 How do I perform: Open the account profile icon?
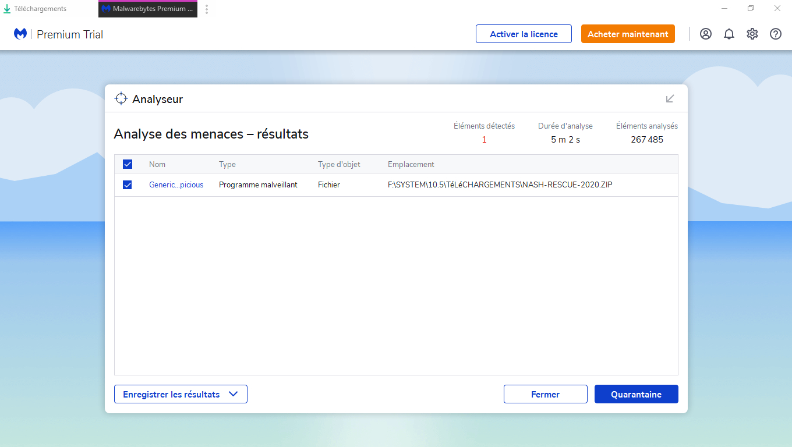[x=706, y=34]
